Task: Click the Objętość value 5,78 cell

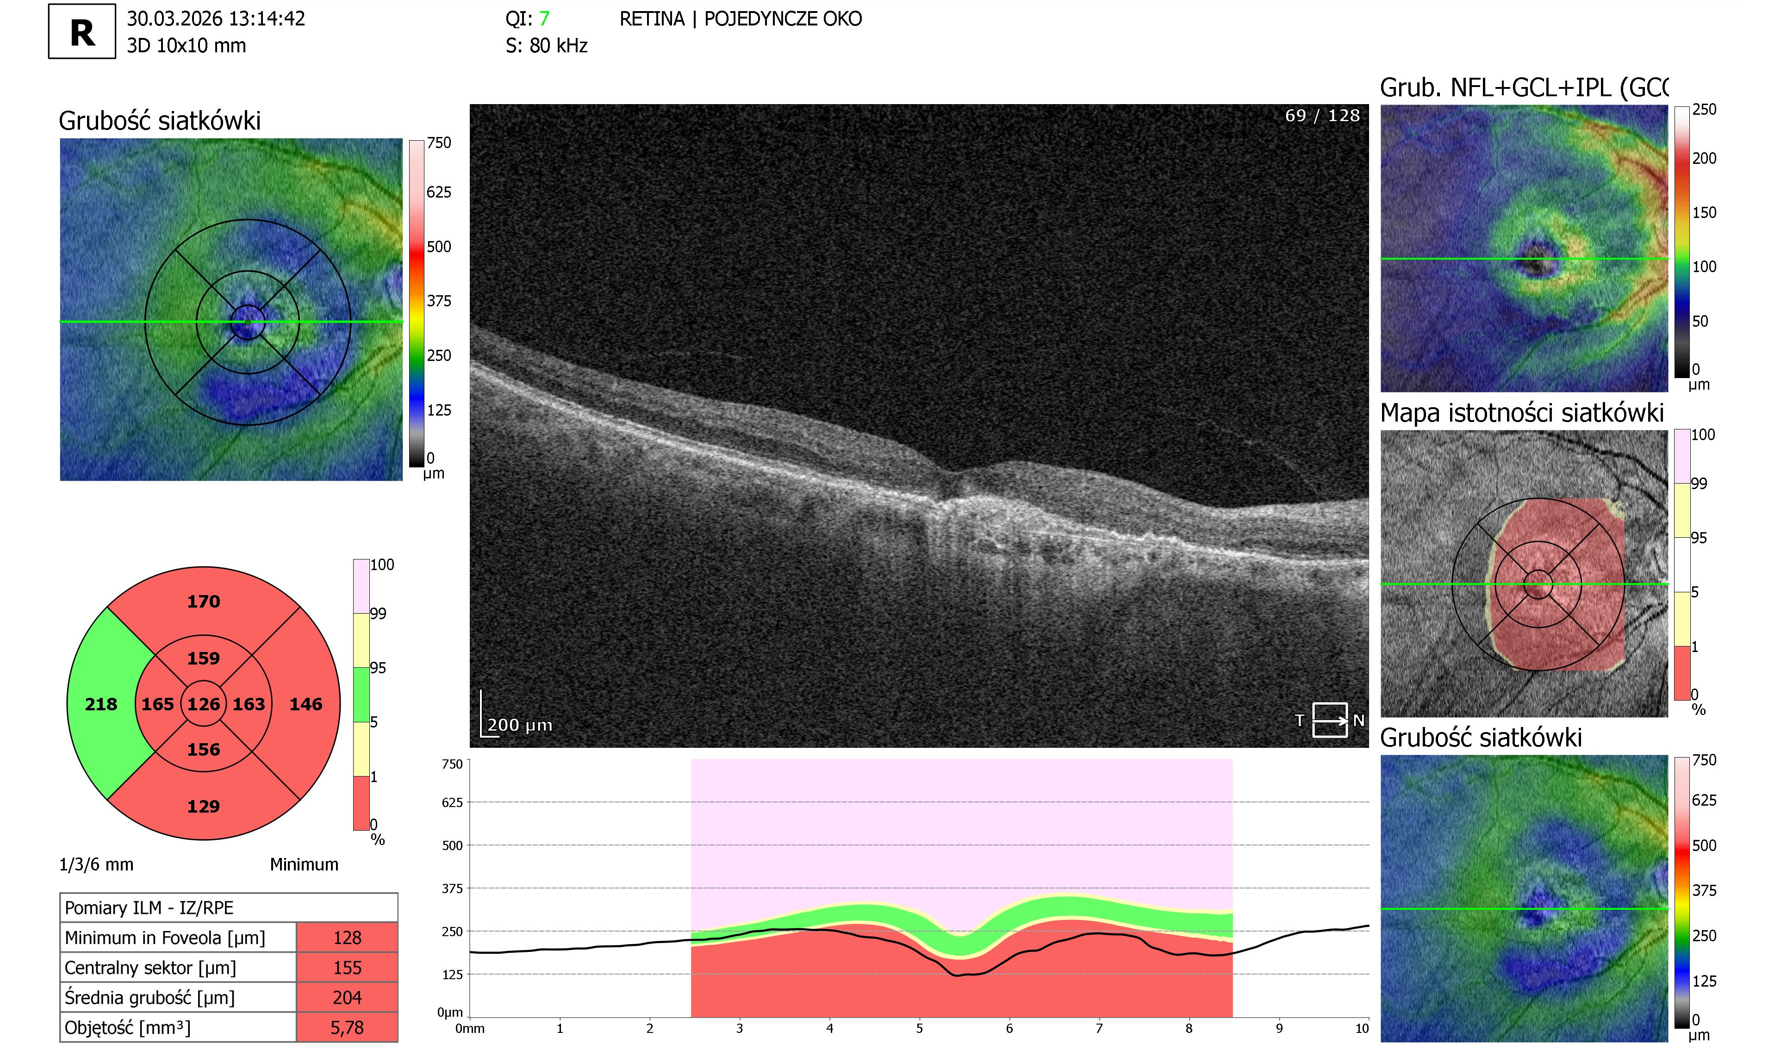Action: [347, 1027]
